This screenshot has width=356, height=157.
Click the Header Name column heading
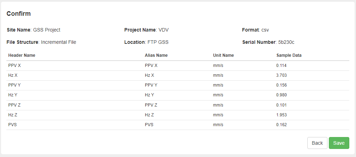pos(22,55)
